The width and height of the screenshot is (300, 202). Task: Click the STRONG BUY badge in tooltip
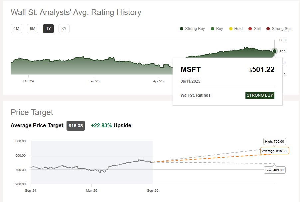click(260, 95)
